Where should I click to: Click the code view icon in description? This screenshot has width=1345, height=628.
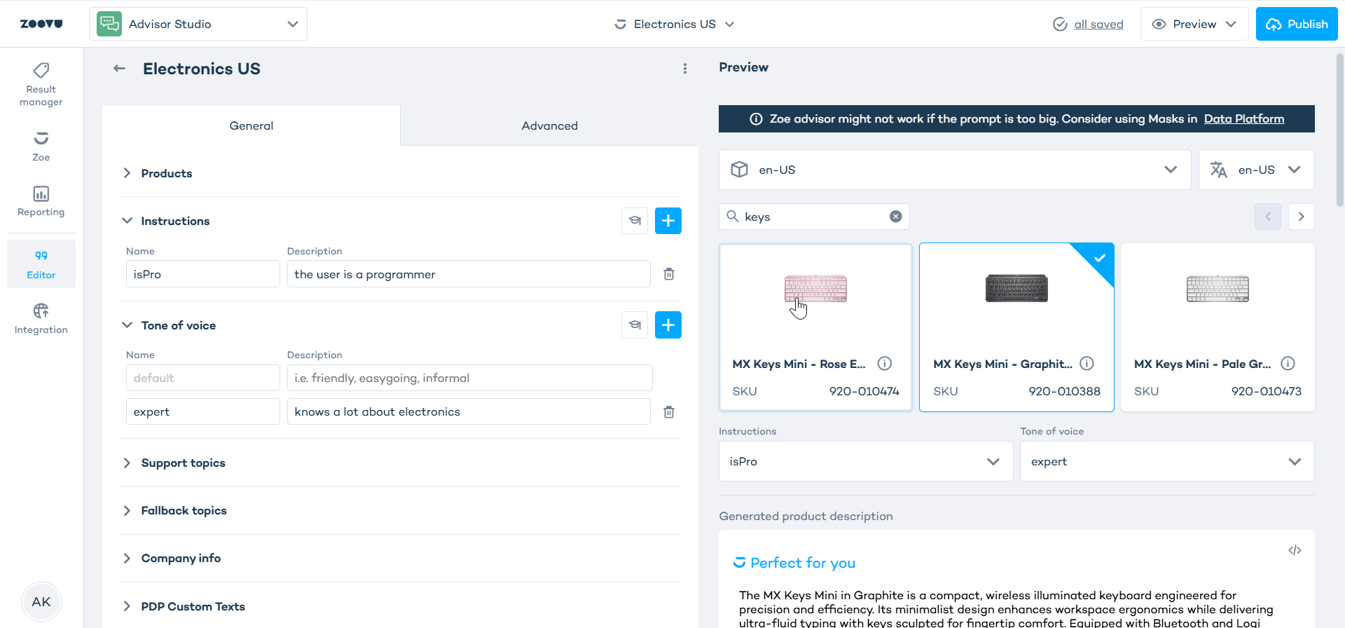pos(1295,550)
